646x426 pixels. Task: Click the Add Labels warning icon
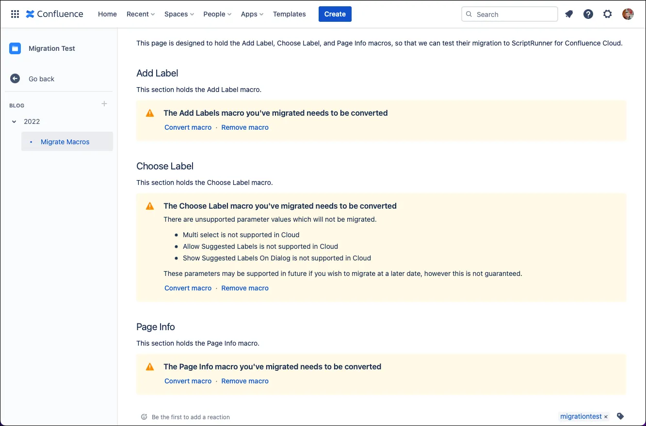[150, 113]
